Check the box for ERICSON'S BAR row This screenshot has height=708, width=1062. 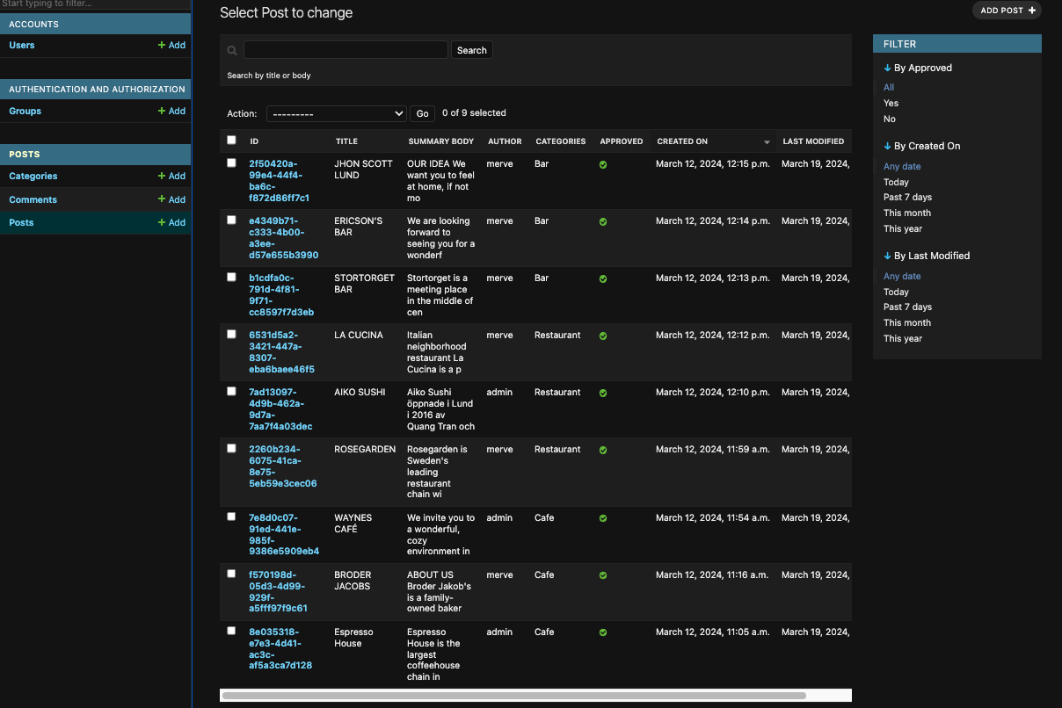[x=232, y=220]
